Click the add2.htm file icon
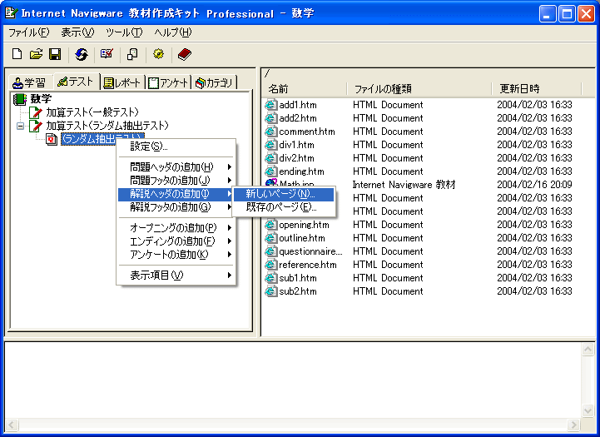This screenshot has width=600, height=437. pos(271,118)
